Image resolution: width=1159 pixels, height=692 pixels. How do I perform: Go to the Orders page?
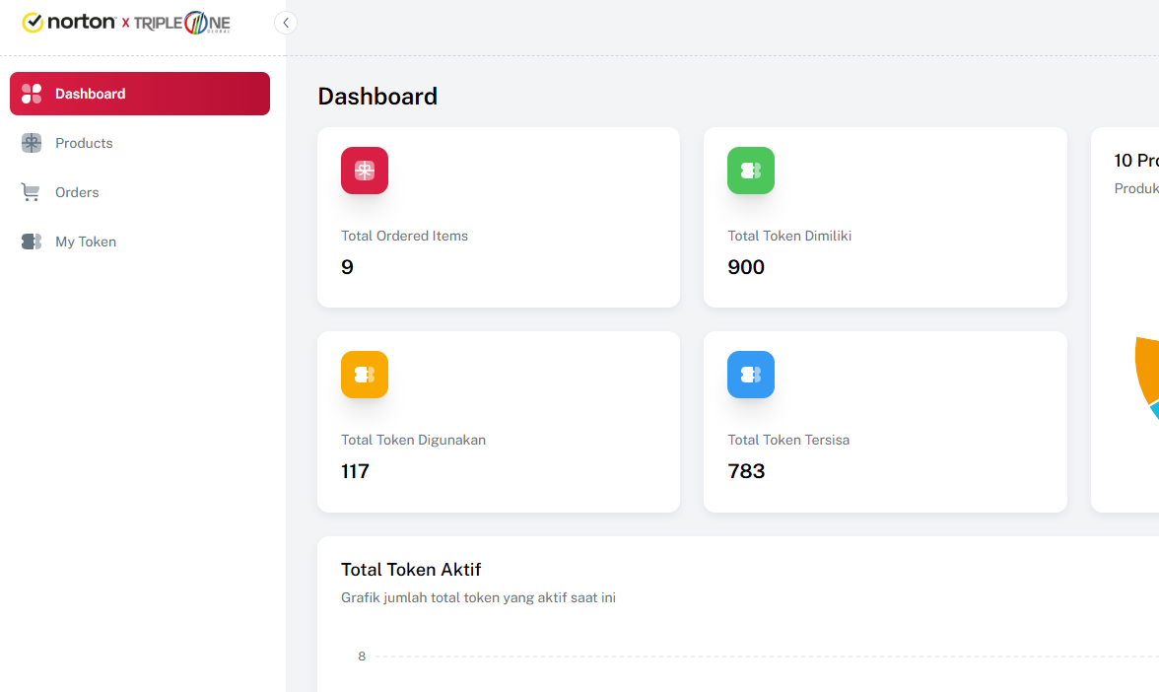coord(140,192)
